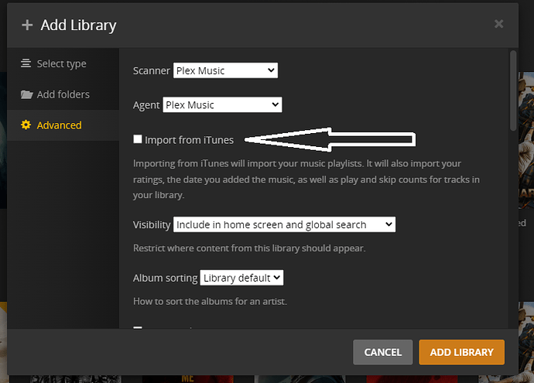
Task: Click the plus icon beside Add Library title
Action: [x=27, y=26]
